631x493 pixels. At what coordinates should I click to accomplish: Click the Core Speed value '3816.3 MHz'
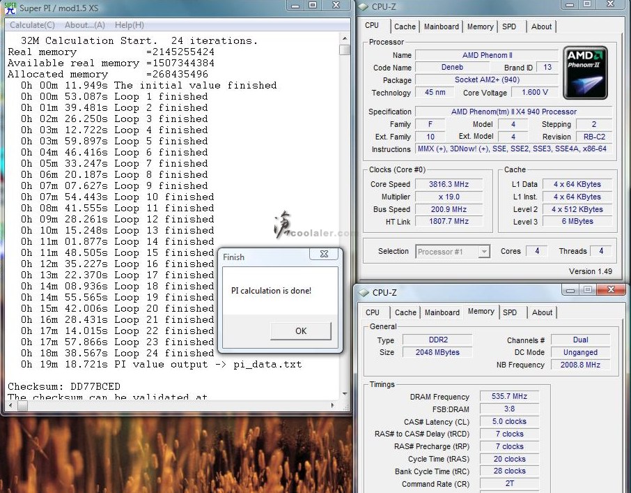pos(449,184)
